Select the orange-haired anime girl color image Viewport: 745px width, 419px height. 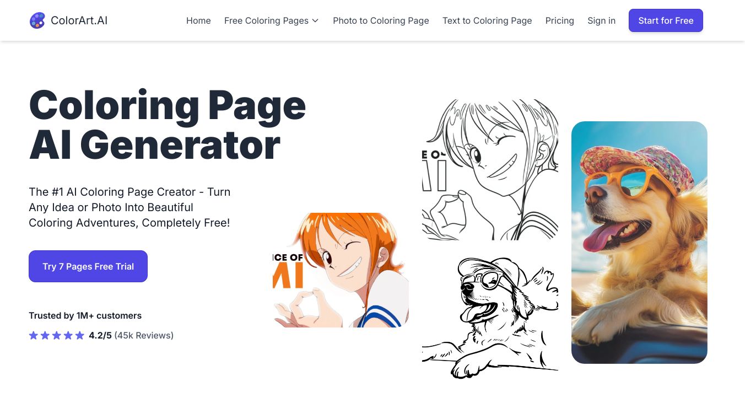pyautogui.click(x=341, y=270)
